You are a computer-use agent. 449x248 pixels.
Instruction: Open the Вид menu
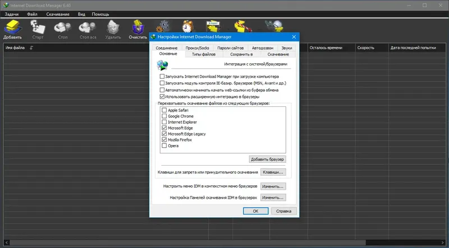[81, 14]
